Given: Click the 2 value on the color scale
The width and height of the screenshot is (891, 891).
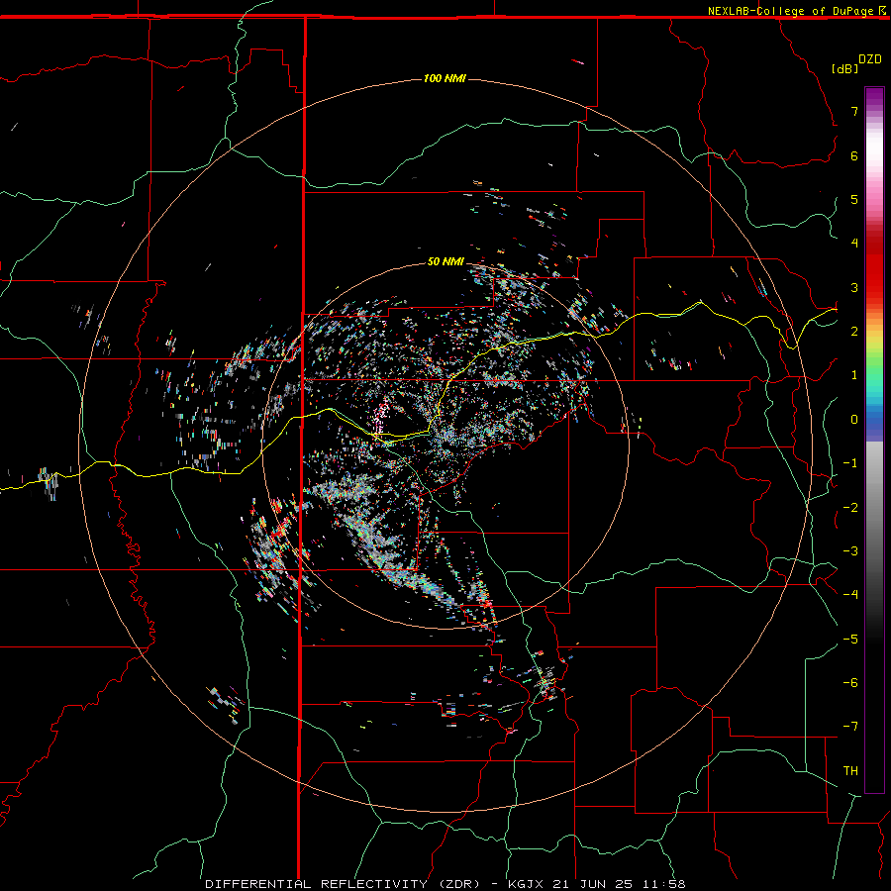Looking at the screenshot, I should tap(854, 332).
